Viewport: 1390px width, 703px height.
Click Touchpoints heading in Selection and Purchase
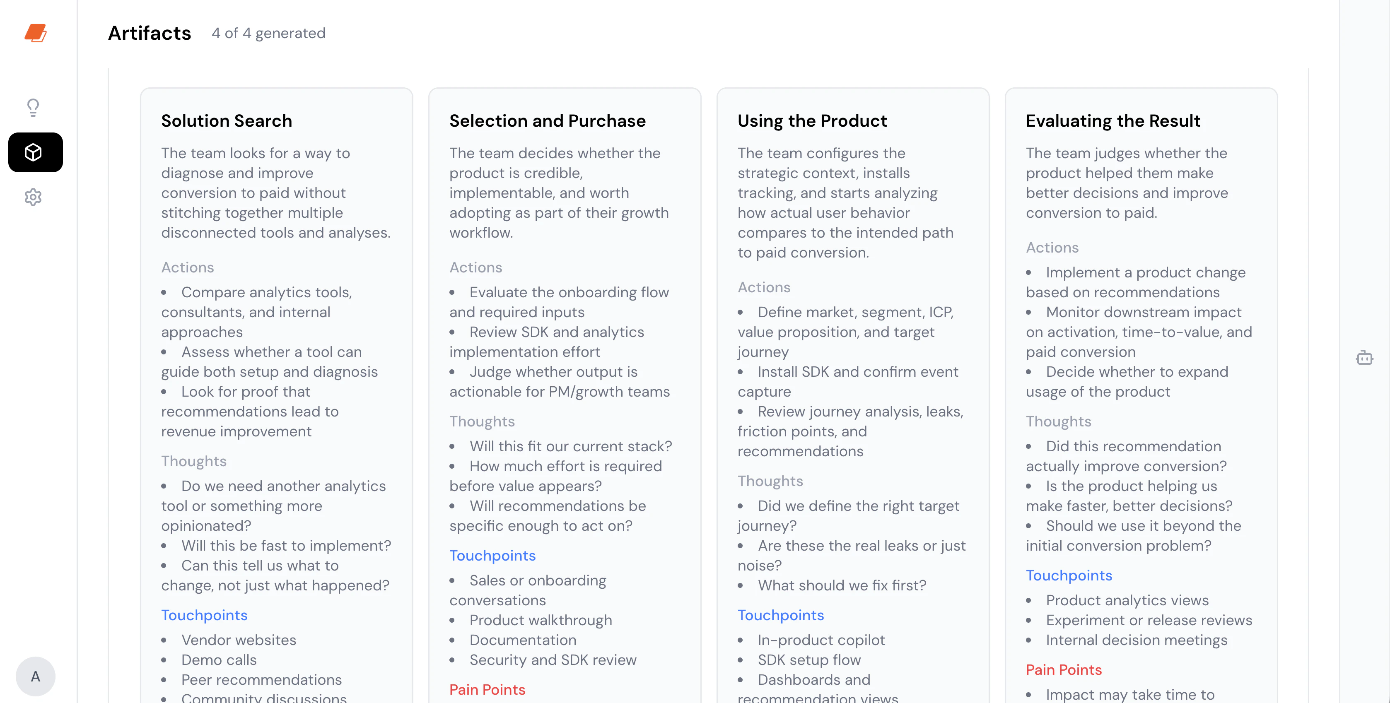492,555
